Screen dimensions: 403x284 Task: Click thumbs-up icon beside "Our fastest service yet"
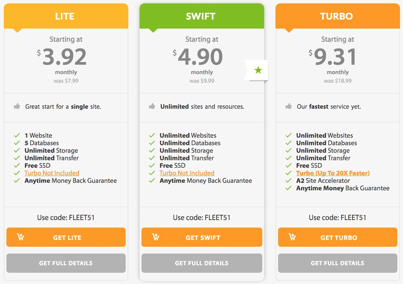pos(289,106)
